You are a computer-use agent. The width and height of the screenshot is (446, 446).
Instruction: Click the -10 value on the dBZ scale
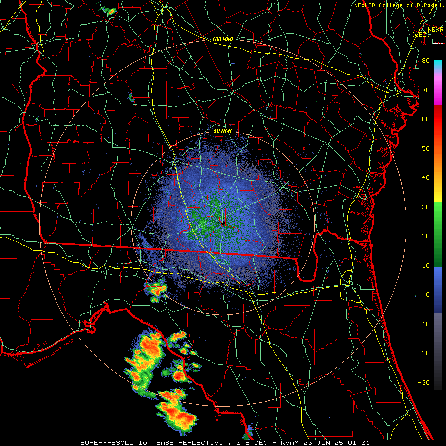tap(424, 324)
